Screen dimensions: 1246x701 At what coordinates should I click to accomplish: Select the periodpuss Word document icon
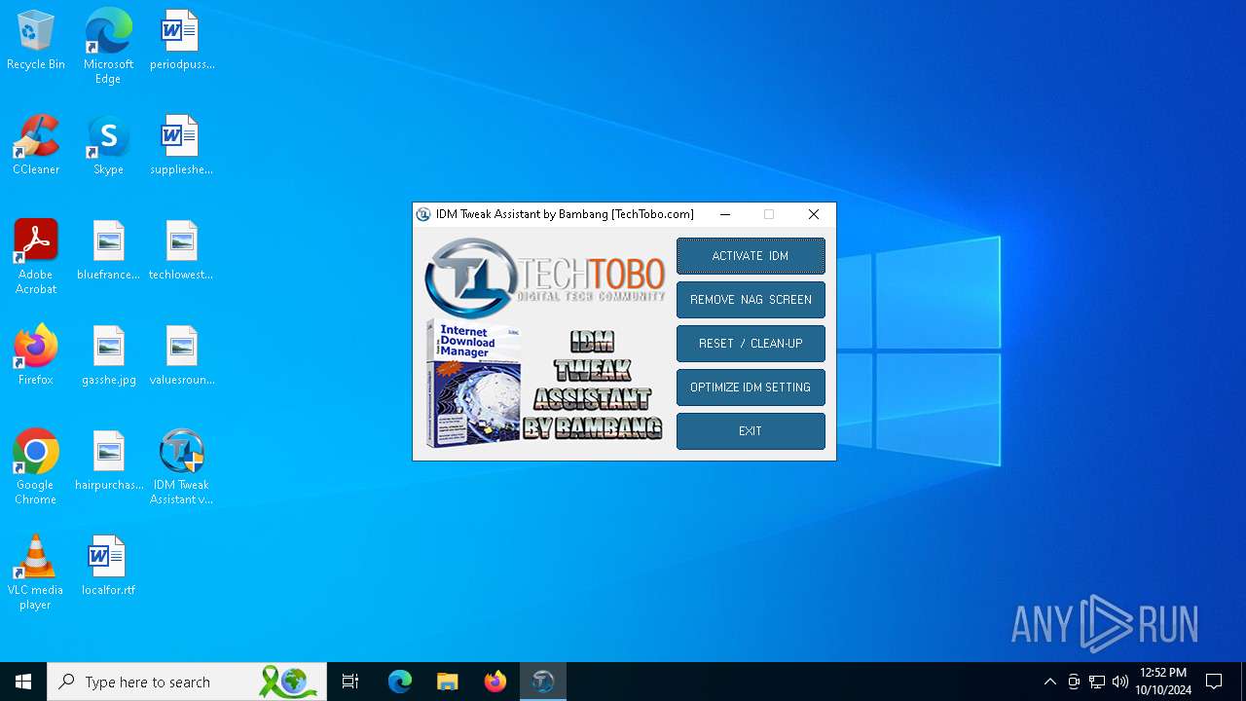tap(181, 41)
